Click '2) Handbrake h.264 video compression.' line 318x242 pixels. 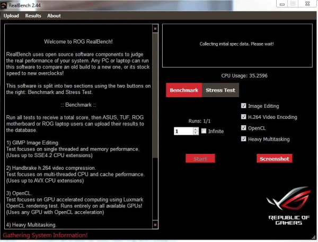[x=51, y=168]
